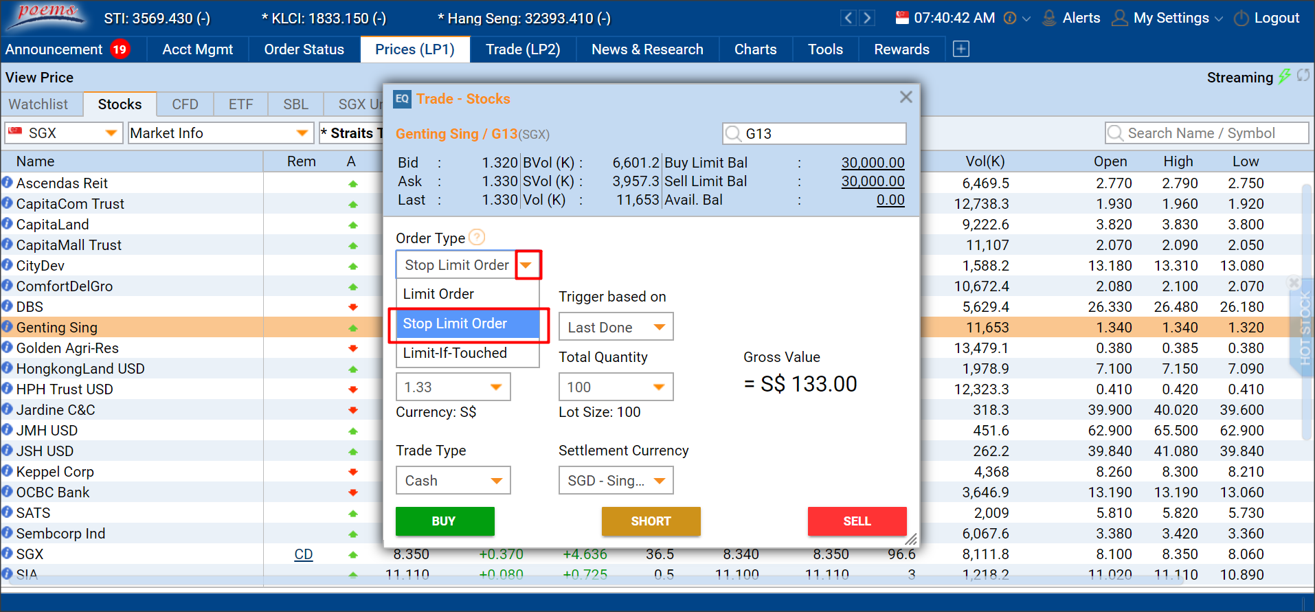Go to previous ticker index arrow
Image resolution: width=1315 pixels, height=612 pixels.
(848, 18)
